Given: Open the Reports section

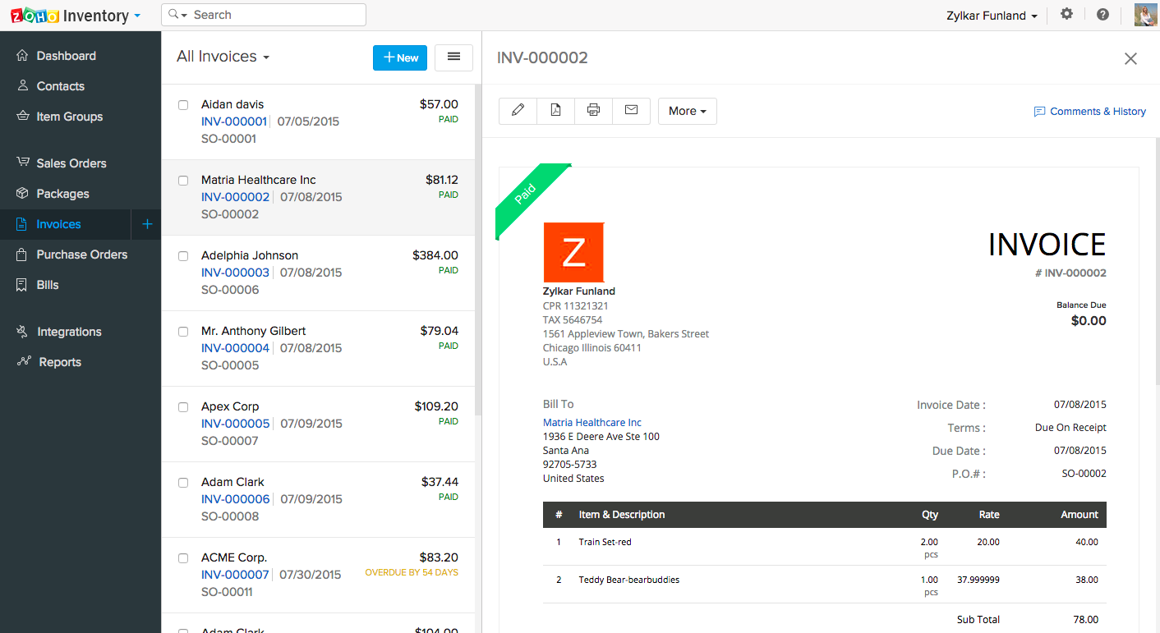Looking at the screenshot, I should tap(60, 362).
